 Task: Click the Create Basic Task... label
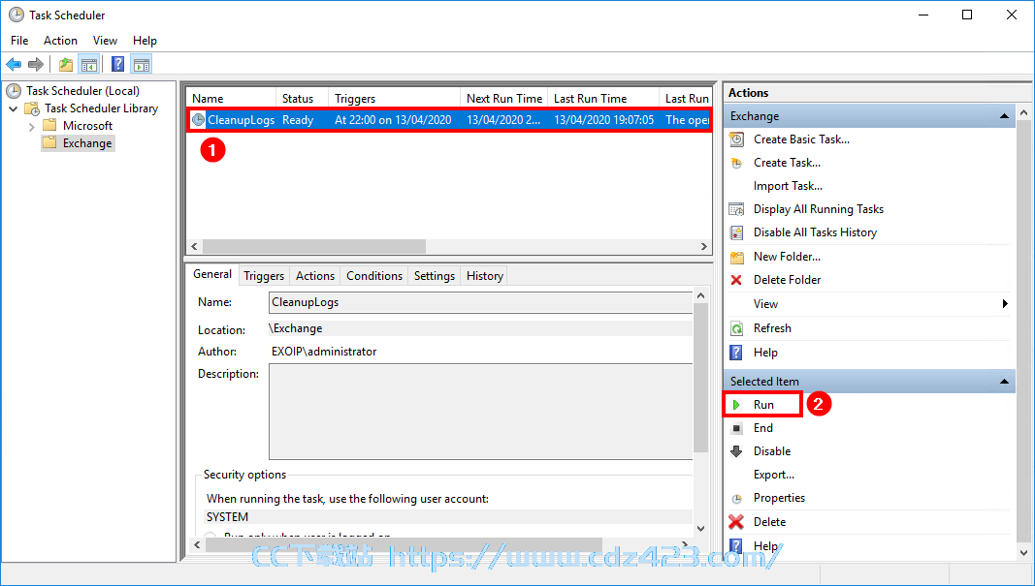pos(801,139)
